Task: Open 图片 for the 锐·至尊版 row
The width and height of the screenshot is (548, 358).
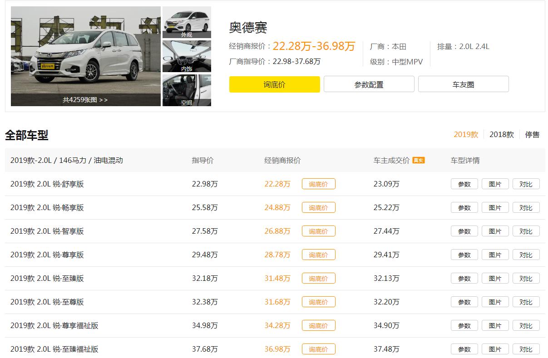Action: pos(495,302)
